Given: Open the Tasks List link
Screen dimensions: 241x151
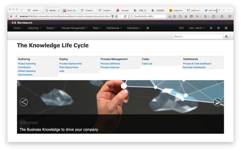Looking at the screenshot, I should click(x=147, y=64).
